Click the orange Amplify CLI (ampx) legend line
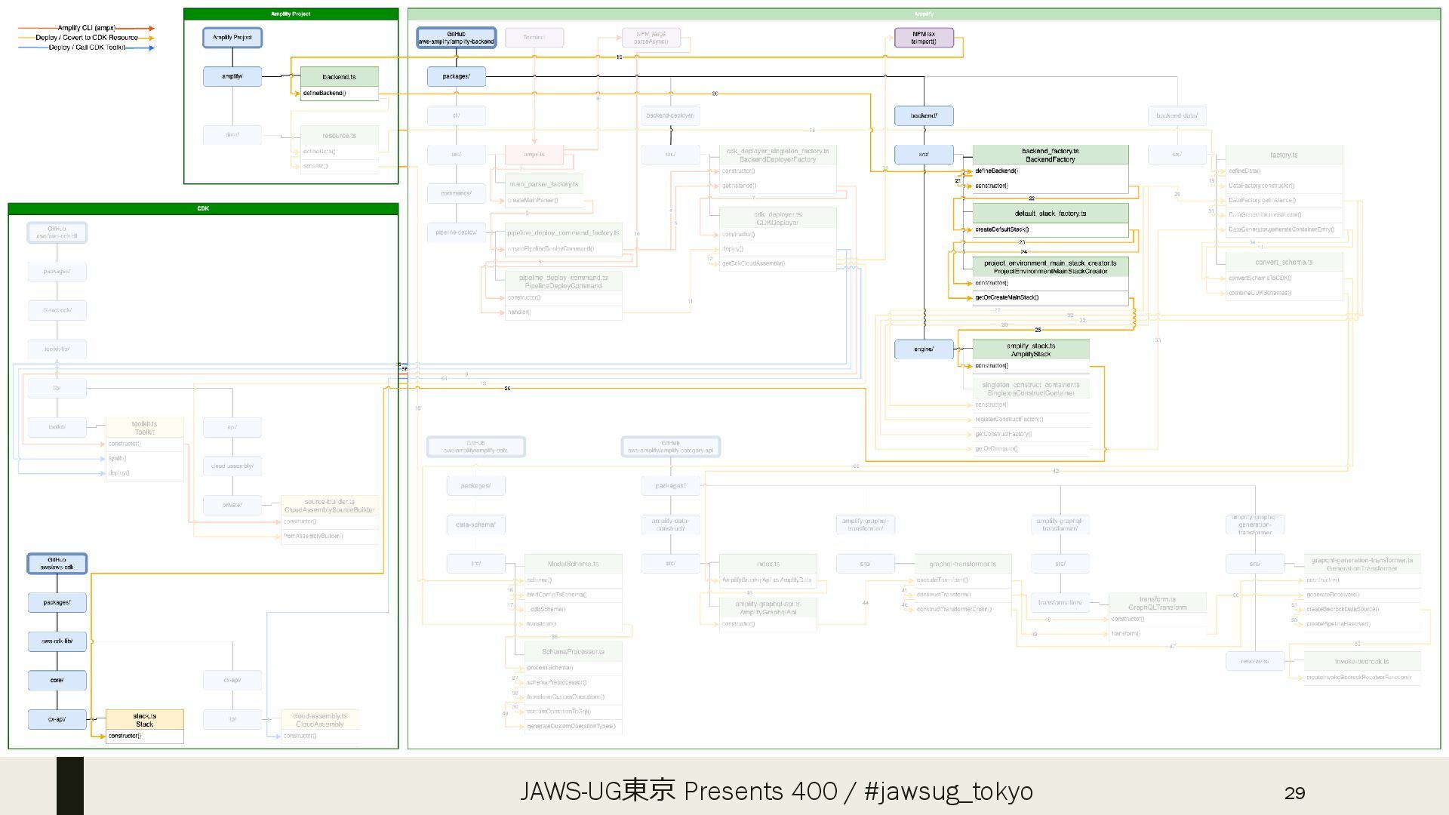The height and width of the screenshot is (815, 1449). [x=86, y=28]
